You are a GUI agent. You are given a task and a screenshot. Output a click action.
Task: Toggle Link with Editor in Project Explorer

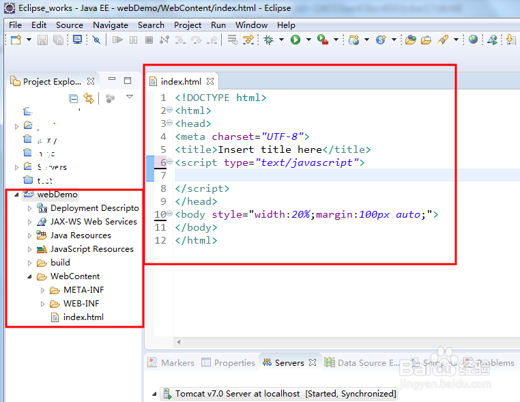coord(89,98)
